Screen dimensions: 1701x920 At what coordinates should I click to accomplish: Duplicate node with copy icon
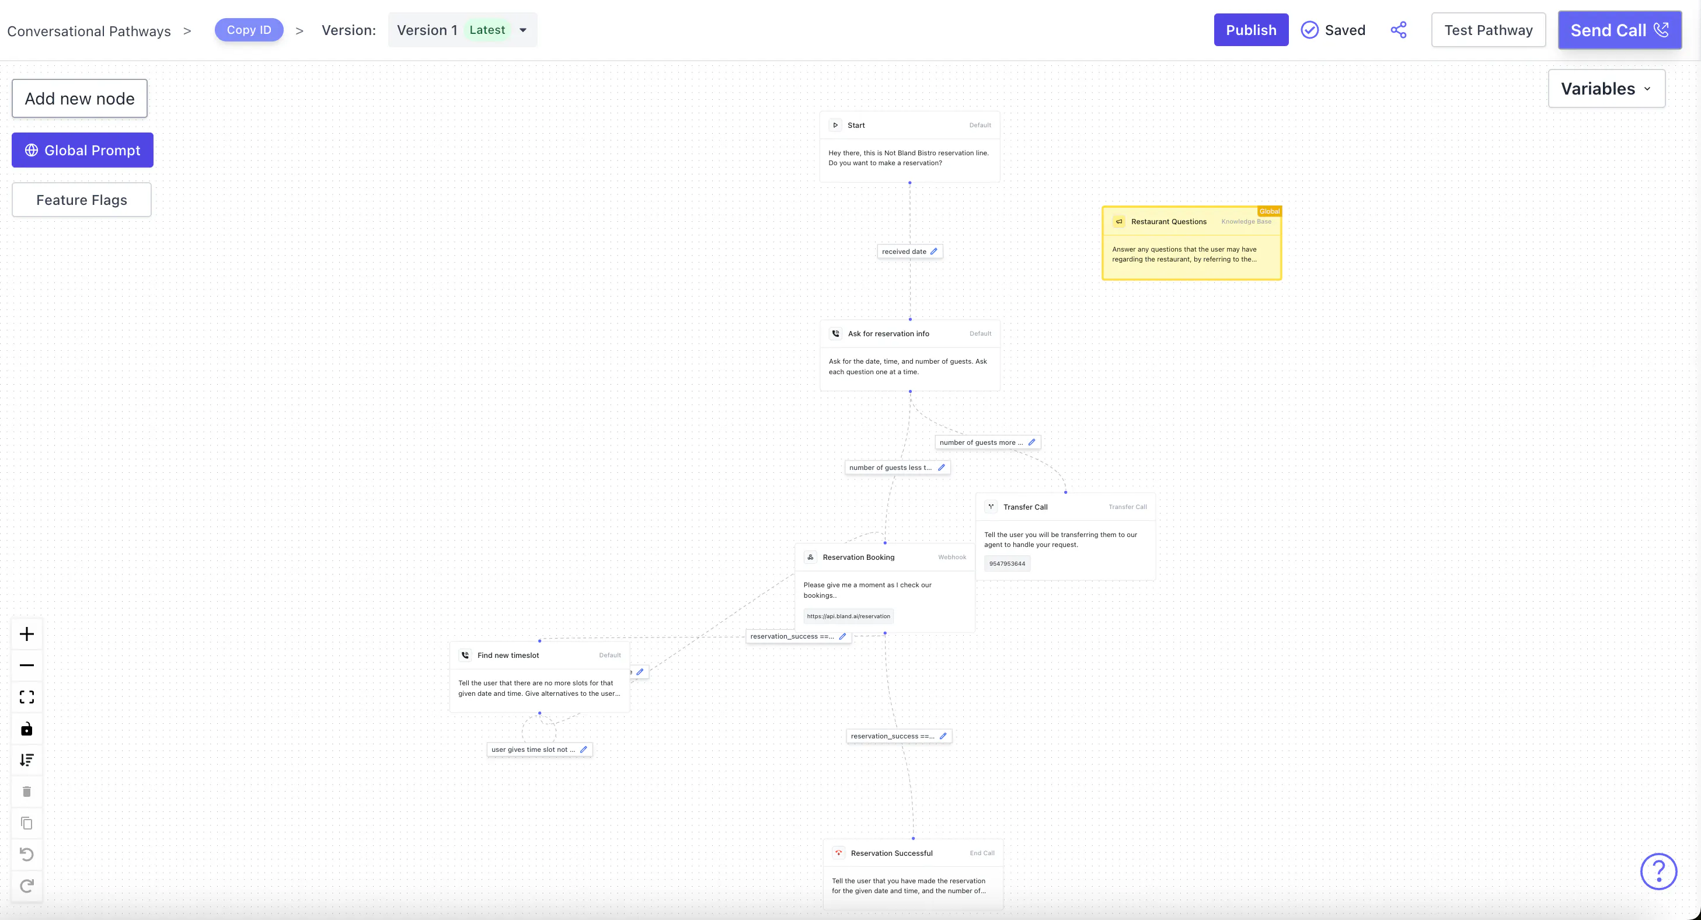(x=26, y=823)
